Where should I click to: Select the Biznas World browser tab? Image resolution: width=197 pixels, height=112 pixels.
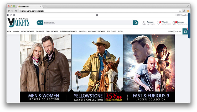click(29, 7)
